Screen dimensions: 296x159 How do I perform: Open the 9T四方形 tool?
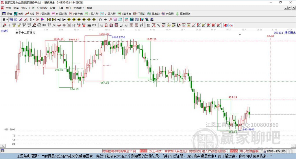[x=108, y=14]
